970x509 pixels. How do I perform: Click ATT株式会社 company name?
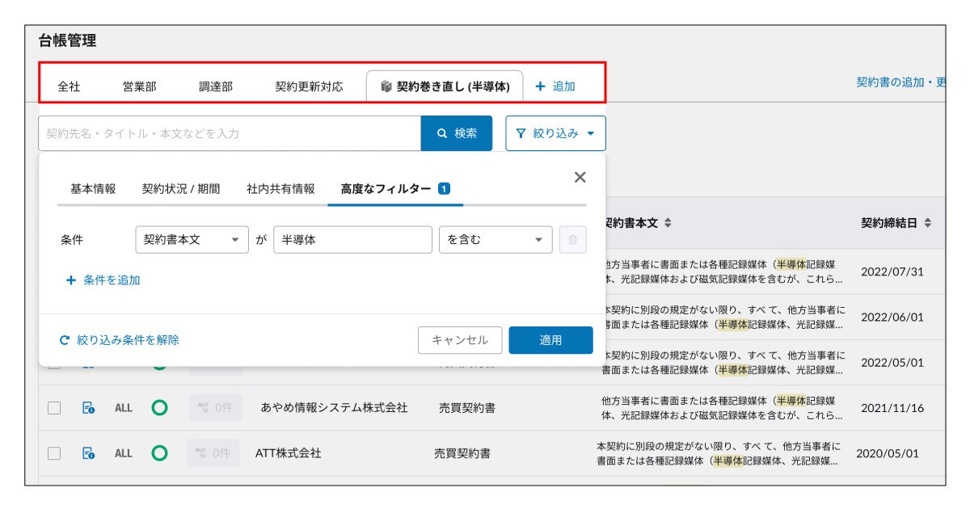pyautogui.click(x=289, y=453)
